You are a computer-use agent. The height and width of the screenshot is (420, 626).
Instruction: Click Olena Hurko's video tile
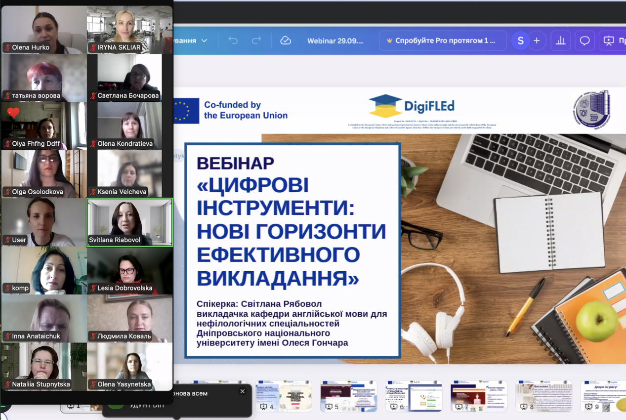[x=44, y=29]
